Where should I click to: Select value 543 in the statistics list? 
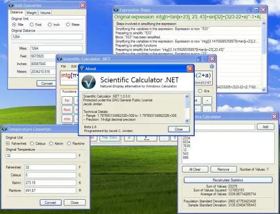click(185, 153)
